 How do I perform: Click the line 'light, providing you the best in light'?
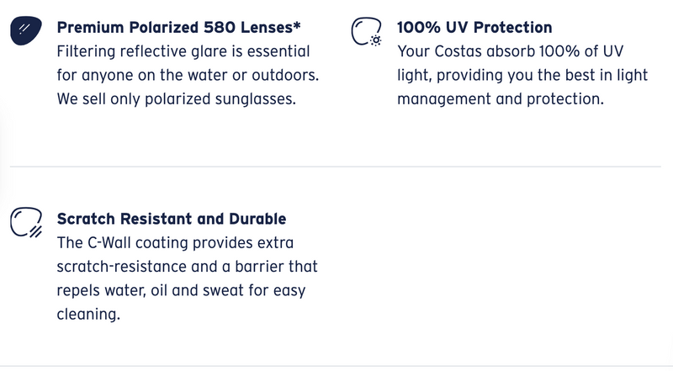click(522, 75)
